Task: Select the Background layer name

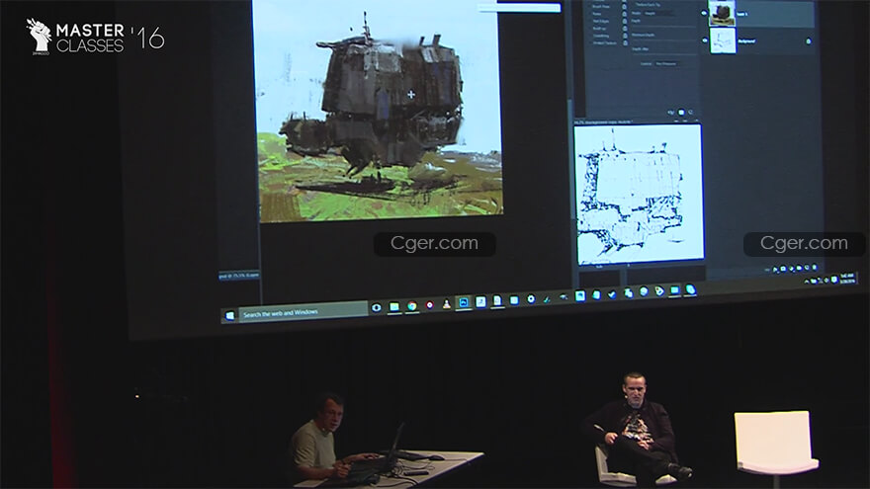Action: tap(746, 41)
